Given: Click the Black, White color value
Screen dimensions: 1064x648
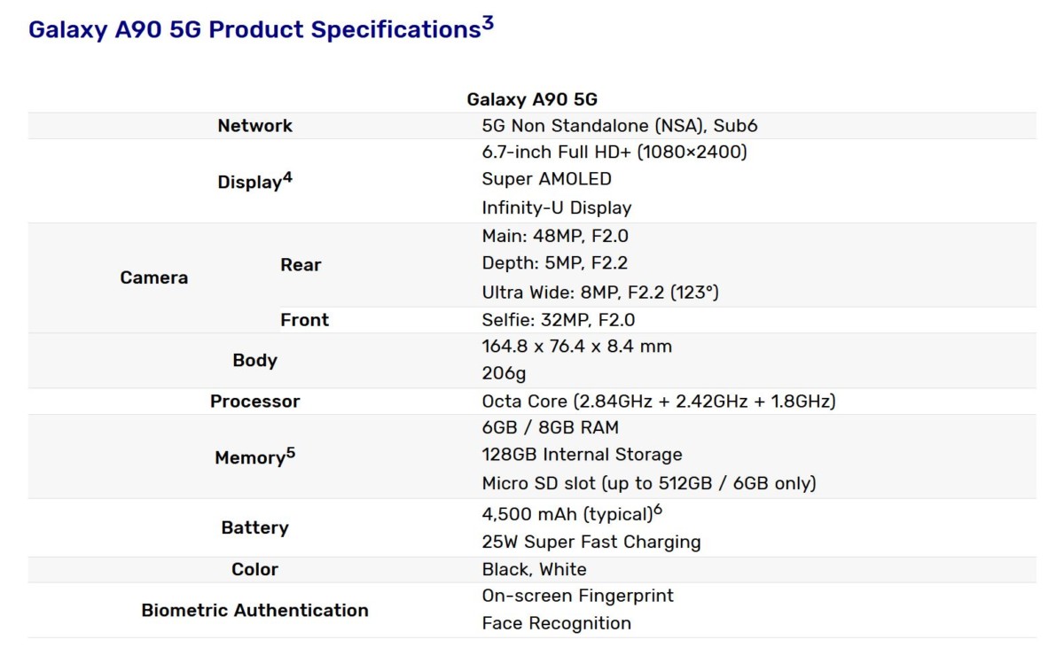Looking at the screenshot, I should point(534,569).
